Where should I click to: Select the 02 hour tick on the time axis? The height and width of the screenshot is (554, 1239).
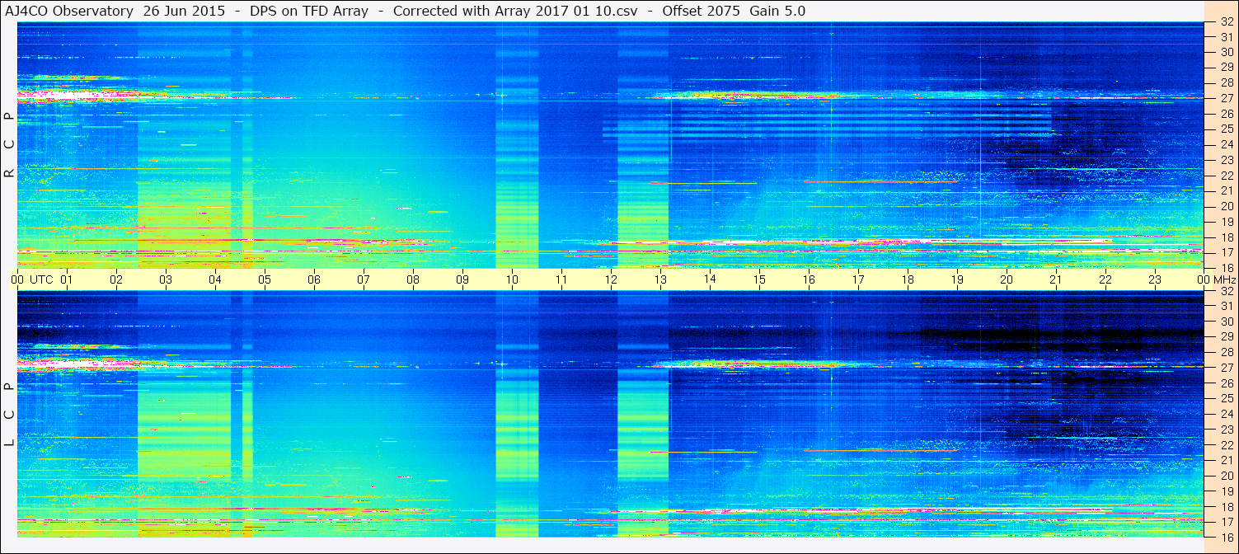[116, 279]
